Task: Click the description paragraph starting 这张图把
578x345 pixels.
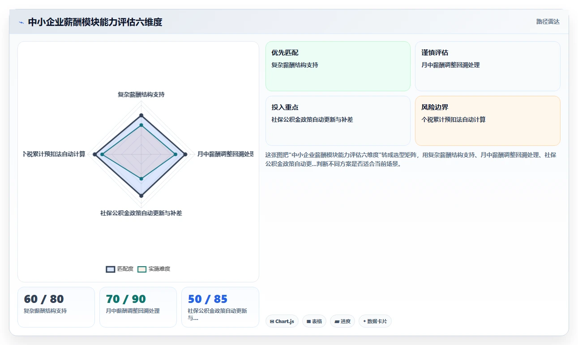Action: 412,159
